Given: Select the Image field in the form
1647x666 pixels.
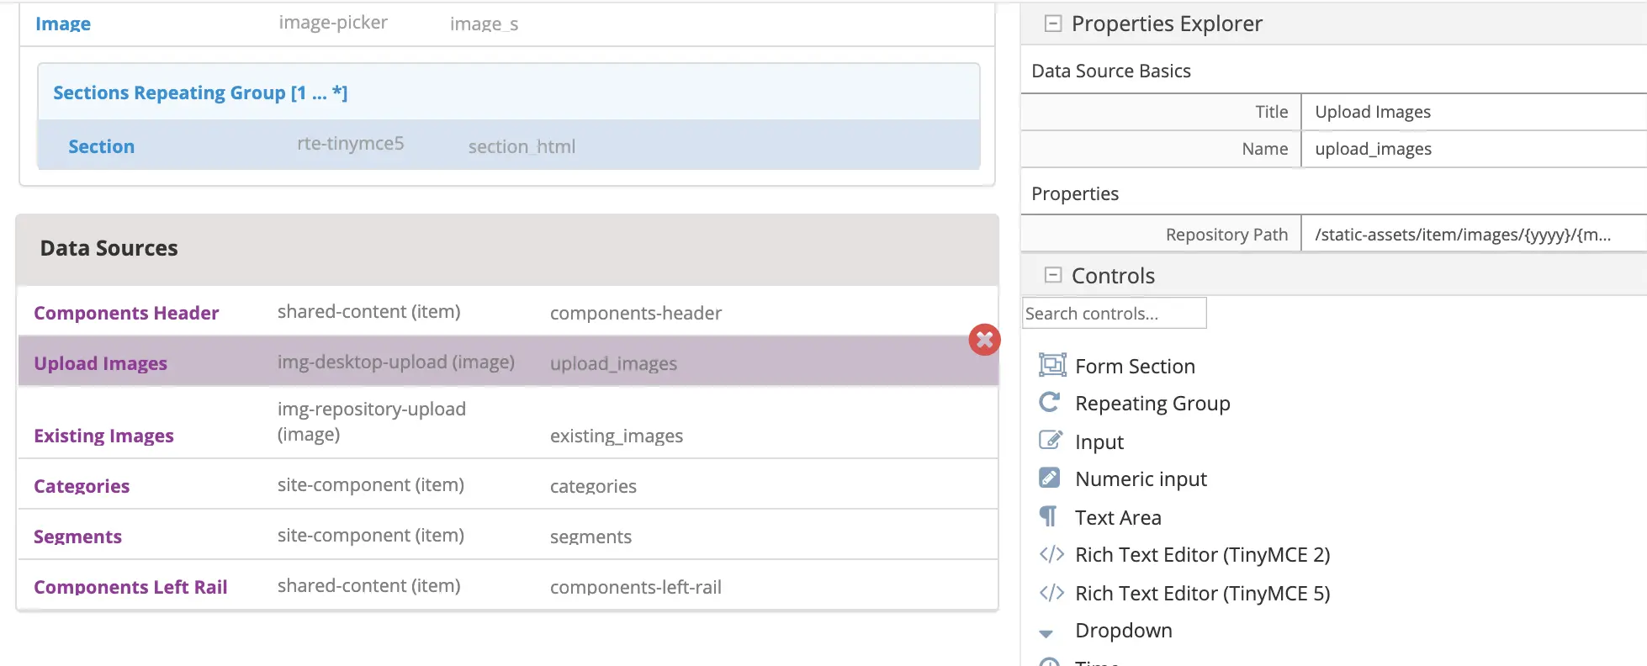Looking at the screenshot, I should click(507, 24).
